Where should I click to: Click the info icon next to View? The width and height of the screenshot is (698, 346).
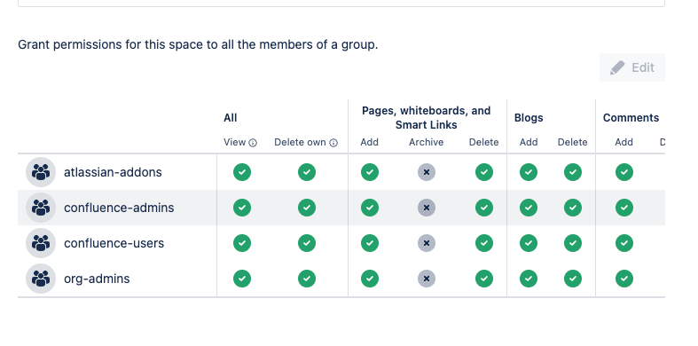click(253, 143)
